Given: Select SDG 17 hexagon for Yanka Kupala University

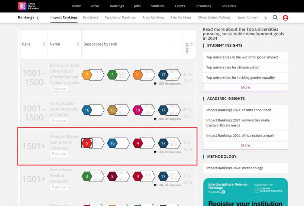Looking at the screenshot, I should click(x=163, y=110).
